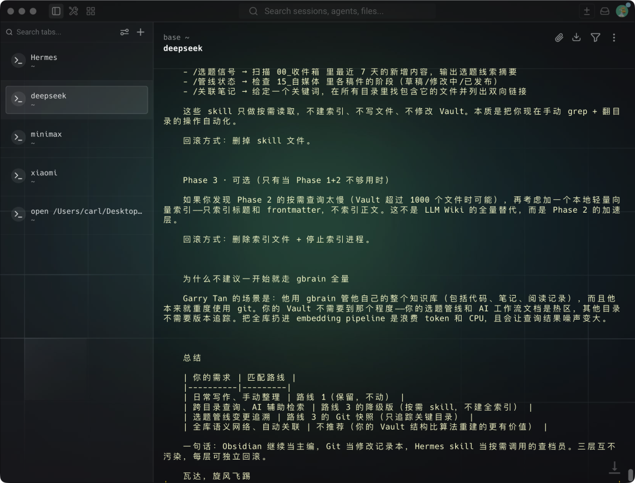Screen dimensions: 635x483
Task: Click the Search sessions, agents, files field
Action: 337,11
